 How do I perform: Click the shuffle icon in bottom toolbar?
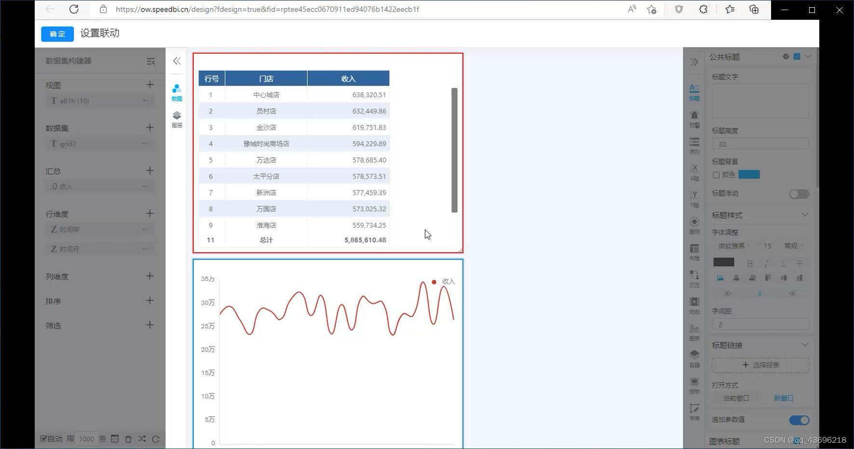pyautogui.click(x=142, y=439)
